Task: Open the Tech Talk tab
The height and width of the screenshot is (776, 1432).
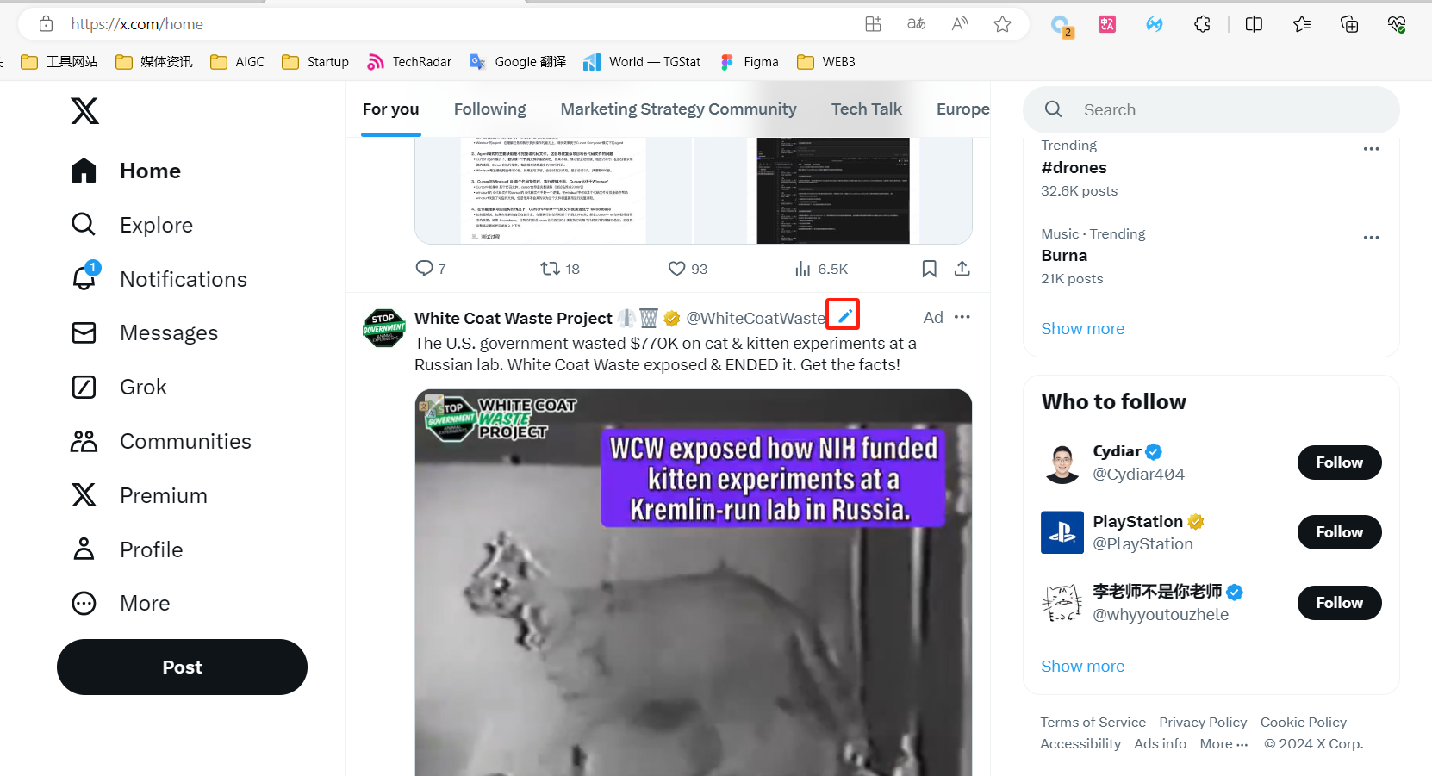Action: 866,109
